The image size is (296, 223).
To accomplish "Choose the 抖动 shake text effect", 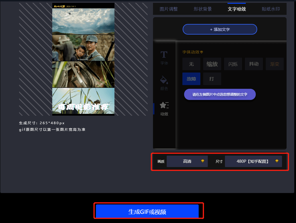I will click(x=254, y=64).
